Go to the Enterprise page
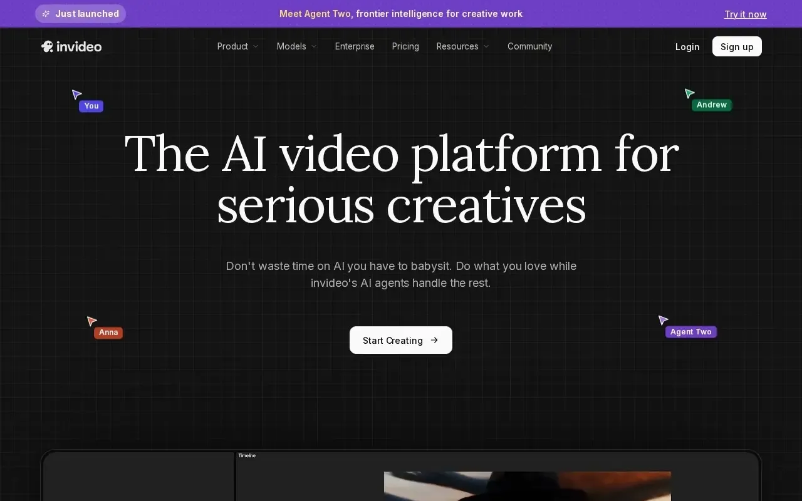The height and width of the screenshot is (501, 802). coord(355,46)
